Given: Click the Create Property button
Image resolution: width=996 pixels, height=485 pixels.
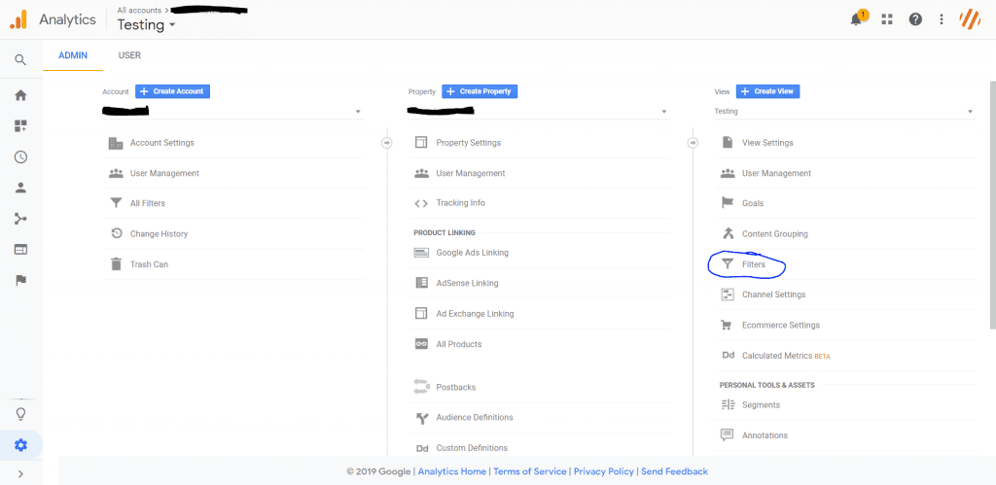Looking at the screenshot, I should point(480,91).
